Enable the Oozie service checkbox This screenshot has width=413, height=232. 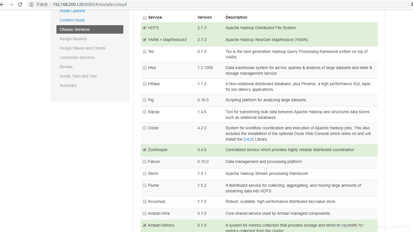[x=145, y=128]
